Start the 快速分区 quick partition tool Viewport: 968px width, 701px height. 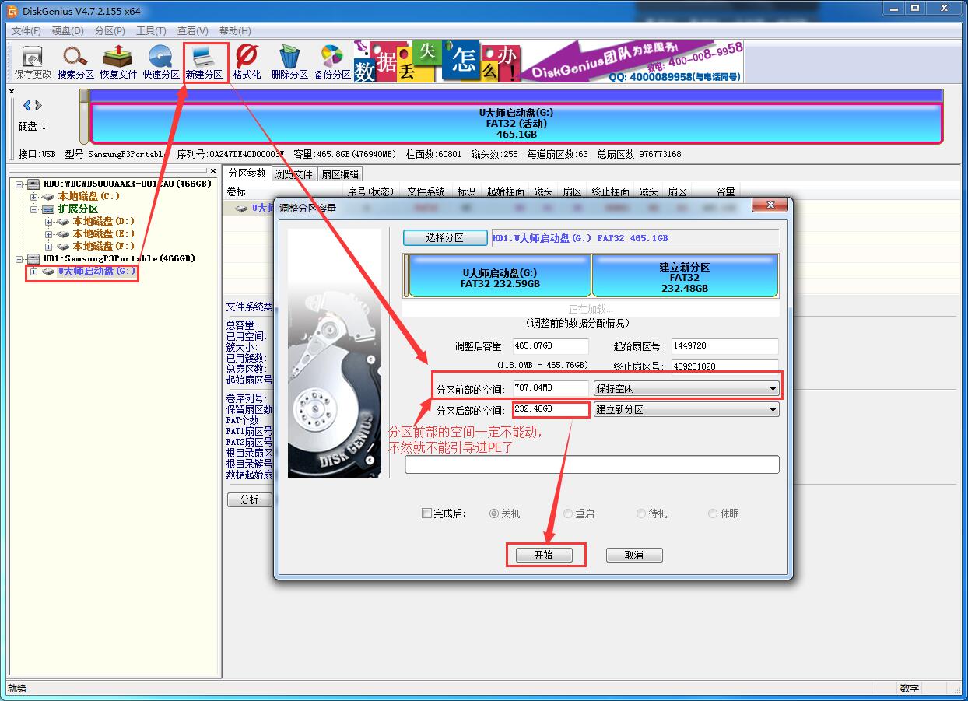point(161,62)
